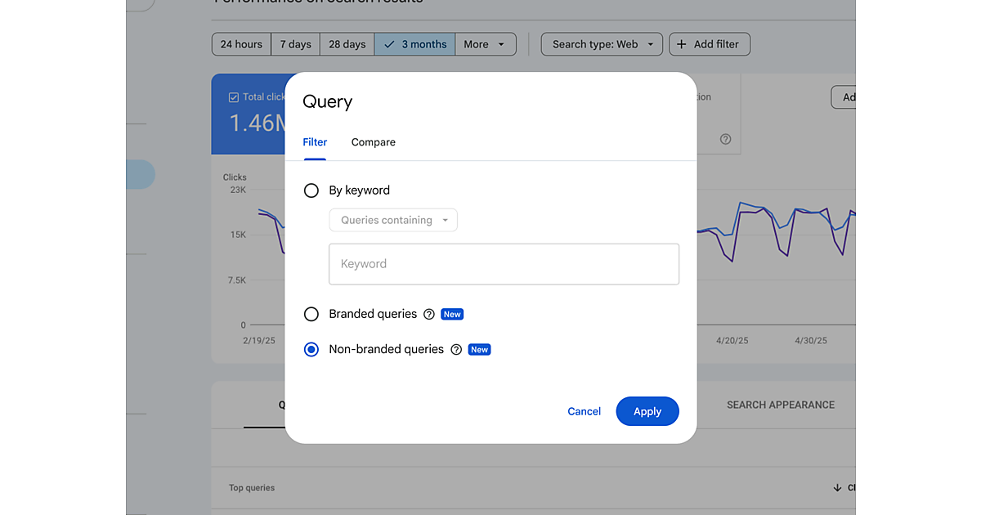Click into the Keyword text field
Screen dimensions: 981x515
pyautogui.click(x=504, y=264)
